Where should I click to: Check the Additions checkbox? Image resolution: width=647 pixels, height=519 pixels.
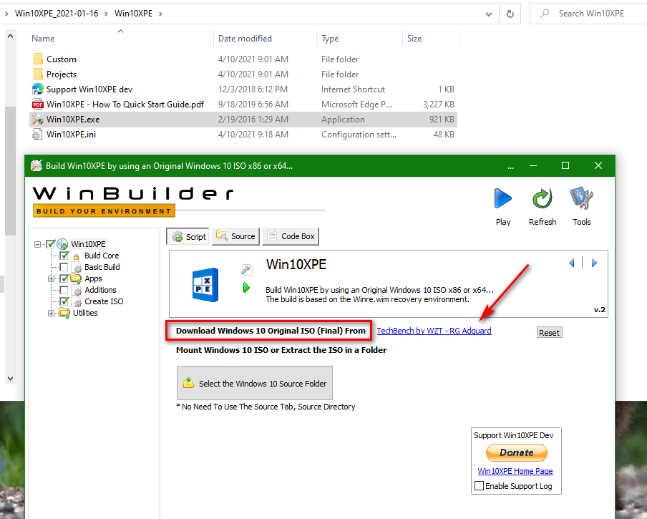64,290
